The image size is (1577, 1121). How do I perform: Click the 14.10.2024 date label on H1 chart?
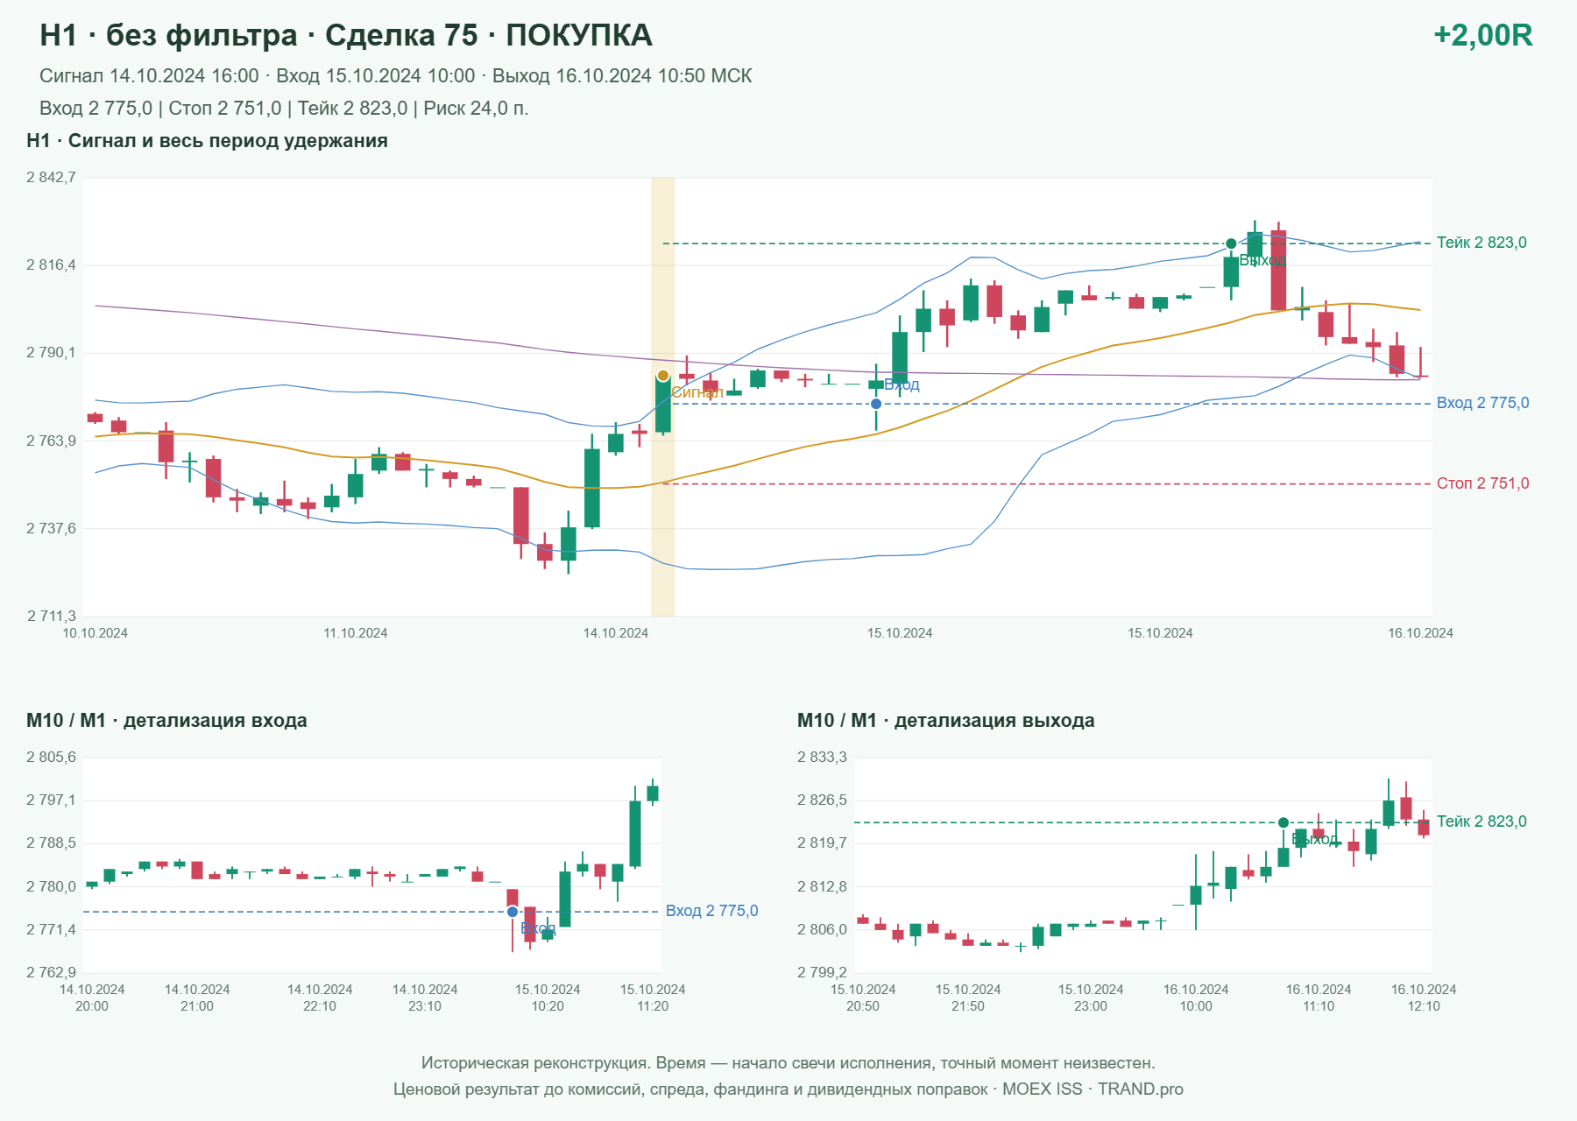click(616, 633)
